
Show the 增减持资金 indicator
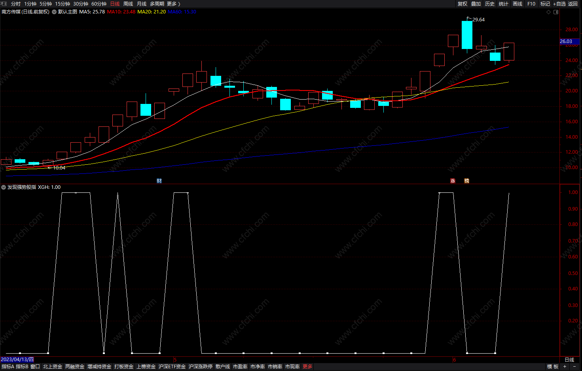(x=99, y=367)
